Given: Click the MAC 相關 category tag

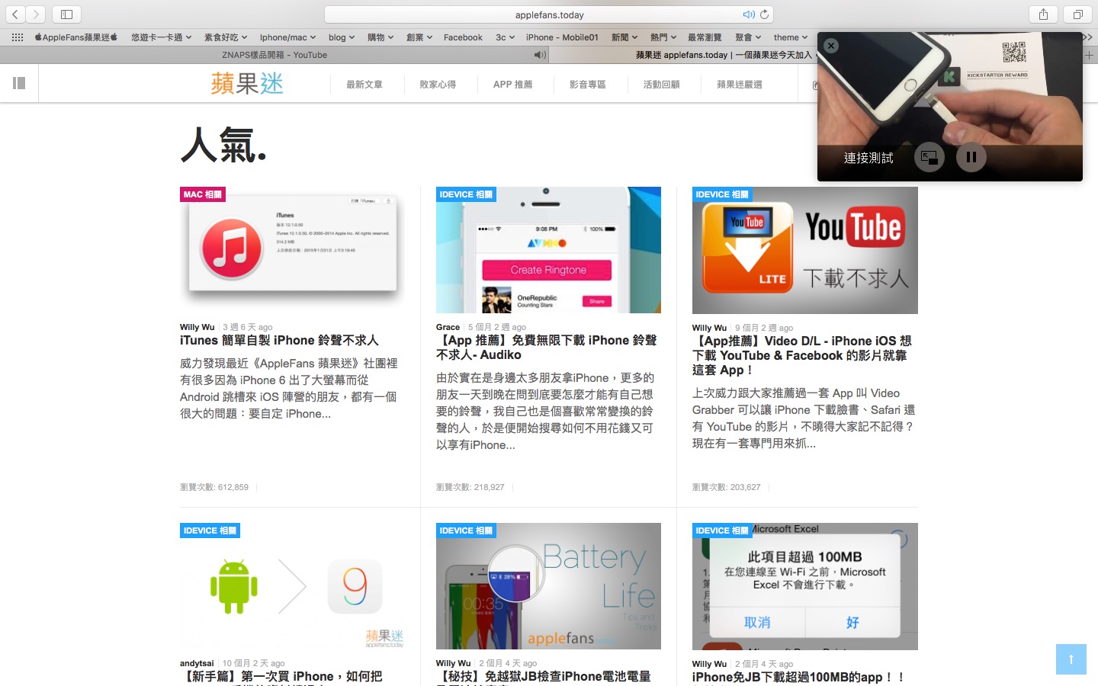Looking at the screenshot, I should 203,194.
